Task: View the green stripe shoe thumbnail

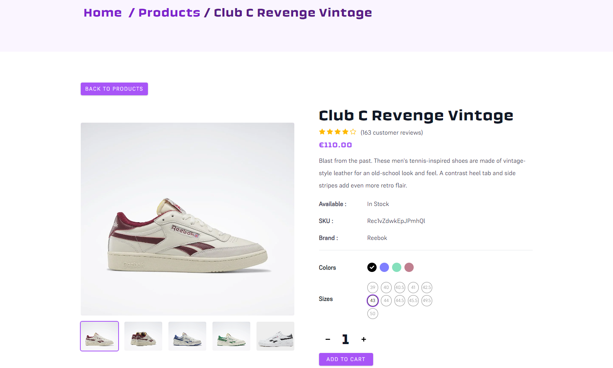Action: (231, 336)
